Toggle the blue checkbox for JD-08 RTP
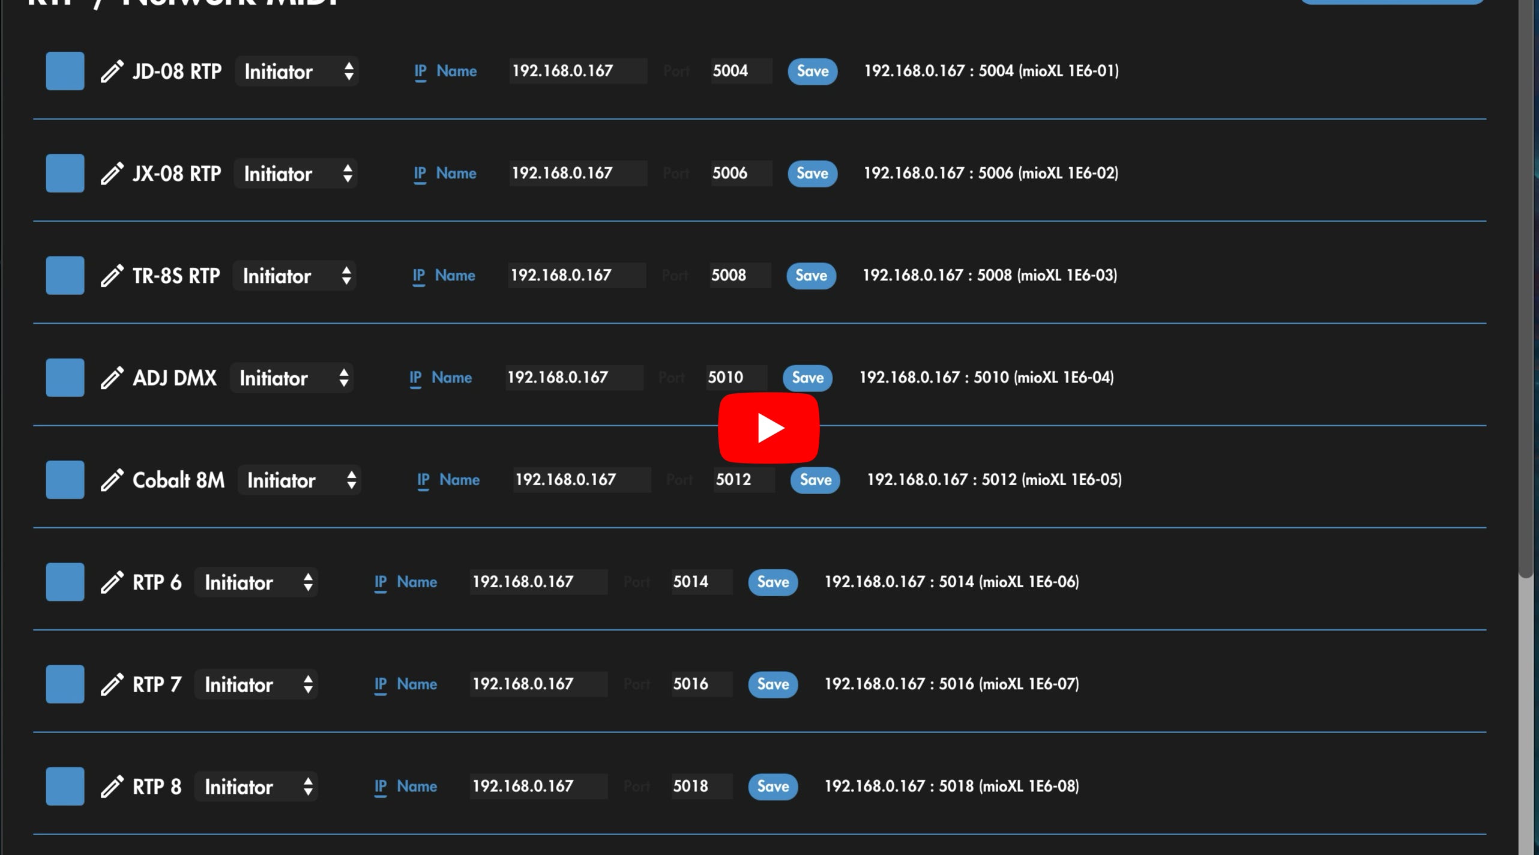Viewport: 1539px width, 855px height. 65,71
